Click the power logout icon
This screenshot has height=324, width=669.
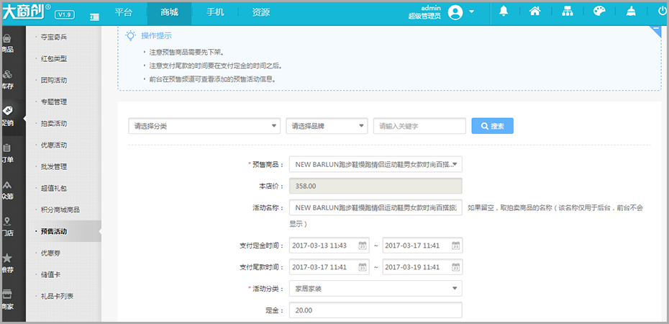[663, 12]
